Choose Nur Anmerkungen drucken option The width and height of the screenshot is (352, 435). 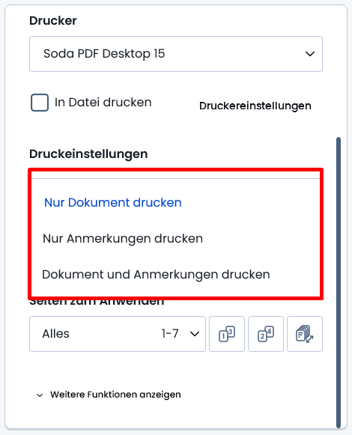[123, 239]
